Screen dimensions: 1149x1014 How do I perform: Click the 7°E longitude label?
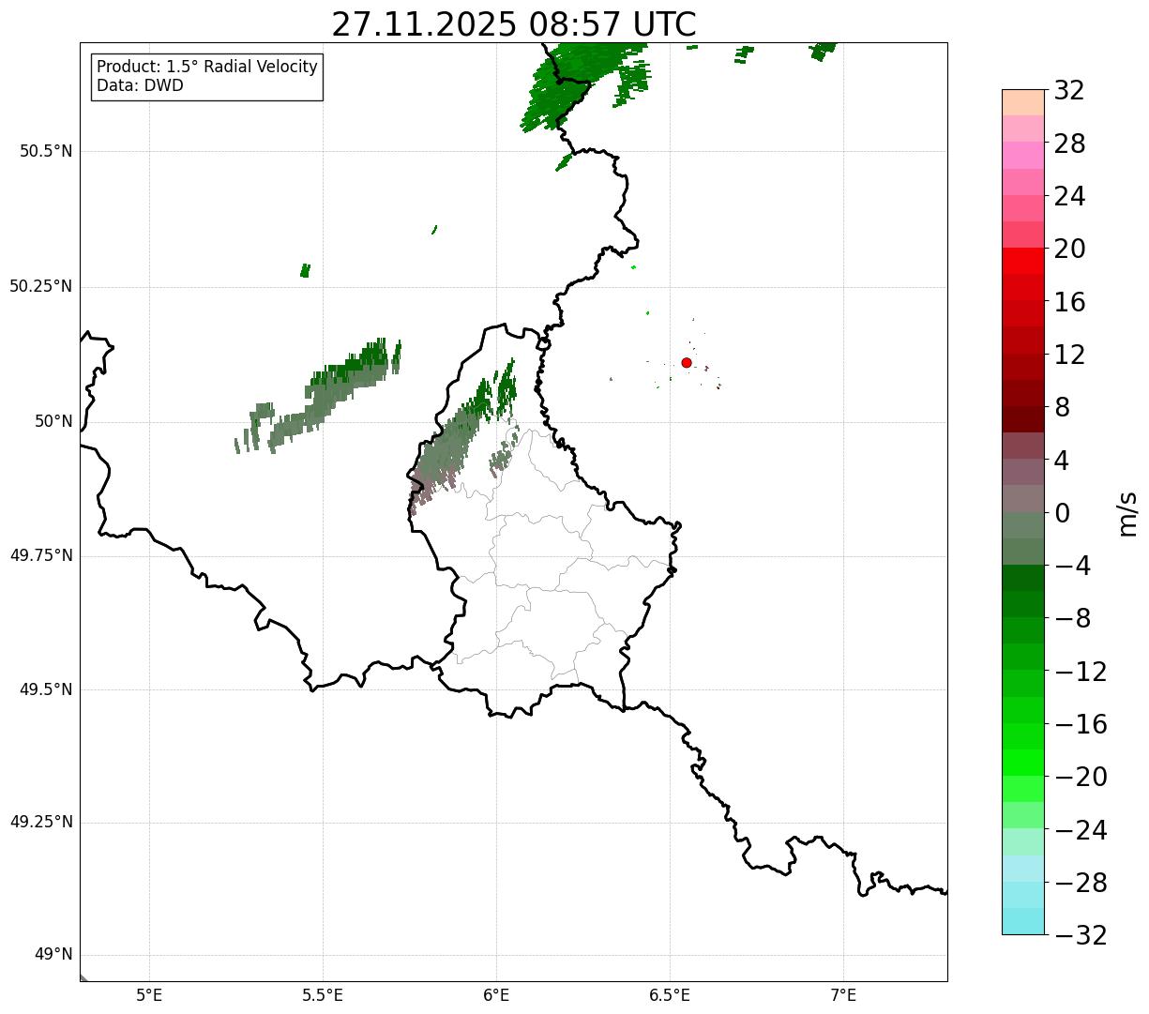click(843, 995)
